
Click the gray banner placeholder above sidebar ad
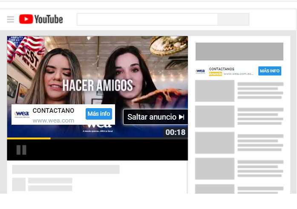point(239,52)
